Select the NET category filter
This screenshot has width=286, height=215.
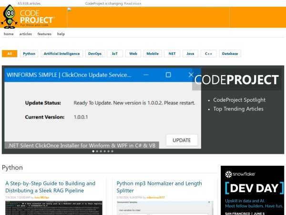pyautogui.click(x=172, y=54)
